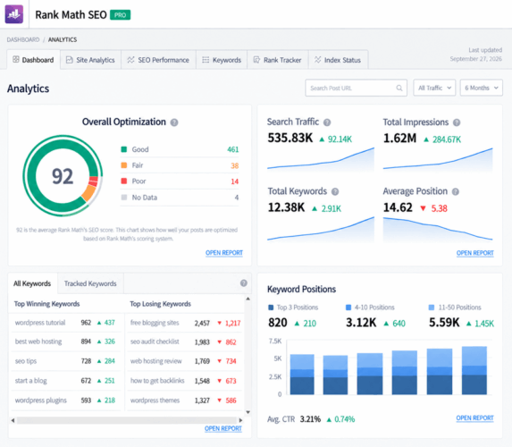The width and height of the screenshot is (512, 447).
Task: Click the Top 3 Positions legend swatch
Action: 271,308
